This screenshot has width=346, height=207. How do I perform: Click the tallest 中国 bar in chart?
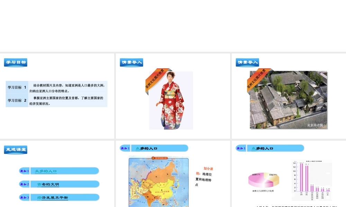[x=301, y=177]
